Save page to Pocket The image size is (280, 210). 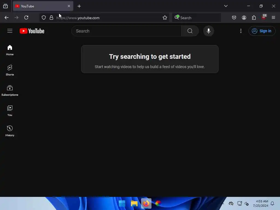click(234, 18)
